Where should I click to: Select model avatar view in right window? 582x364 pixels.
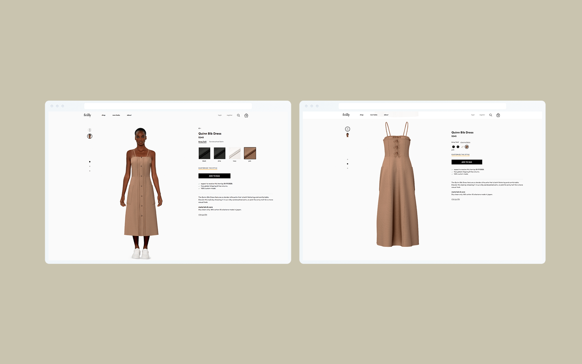pyautogui.click(x=347, y=135)
